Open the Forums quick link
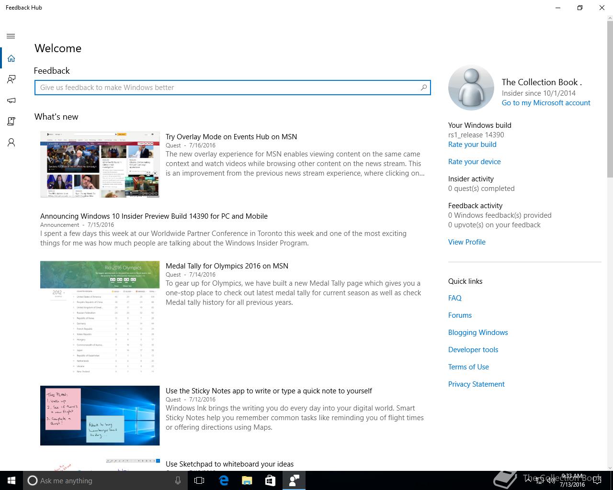Viewport: 613px width, 490px height. tap(460, 315)
